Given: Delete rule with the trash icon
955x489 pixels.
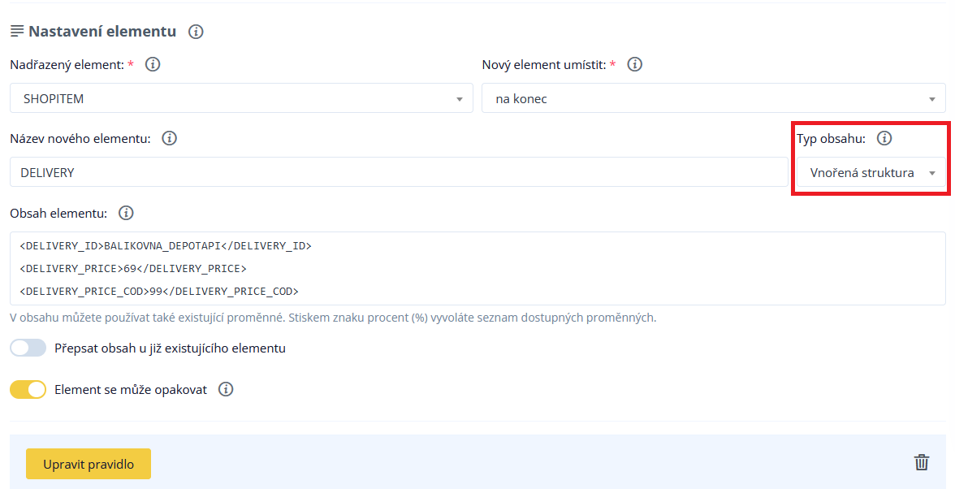Looking at the screenshot, I should point(922,462).
